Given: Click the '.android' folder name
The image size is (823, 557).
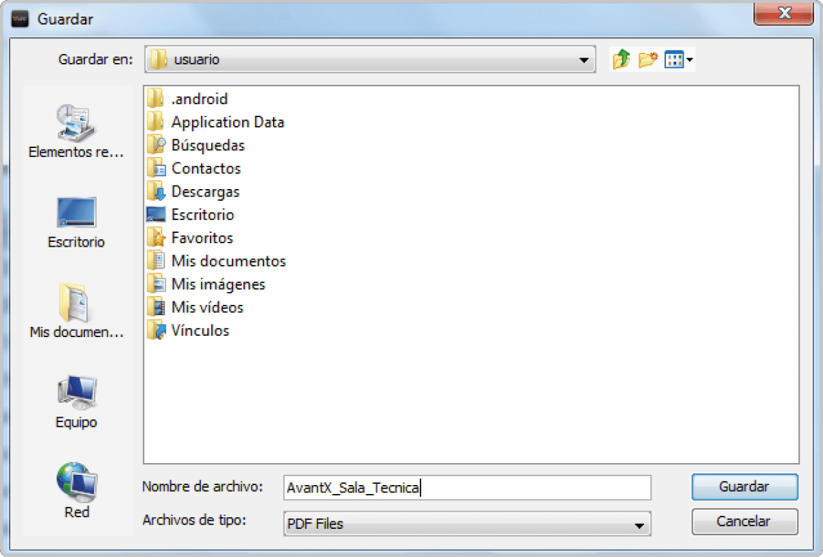Looking at the screenshot, I should tap(199, 99).
